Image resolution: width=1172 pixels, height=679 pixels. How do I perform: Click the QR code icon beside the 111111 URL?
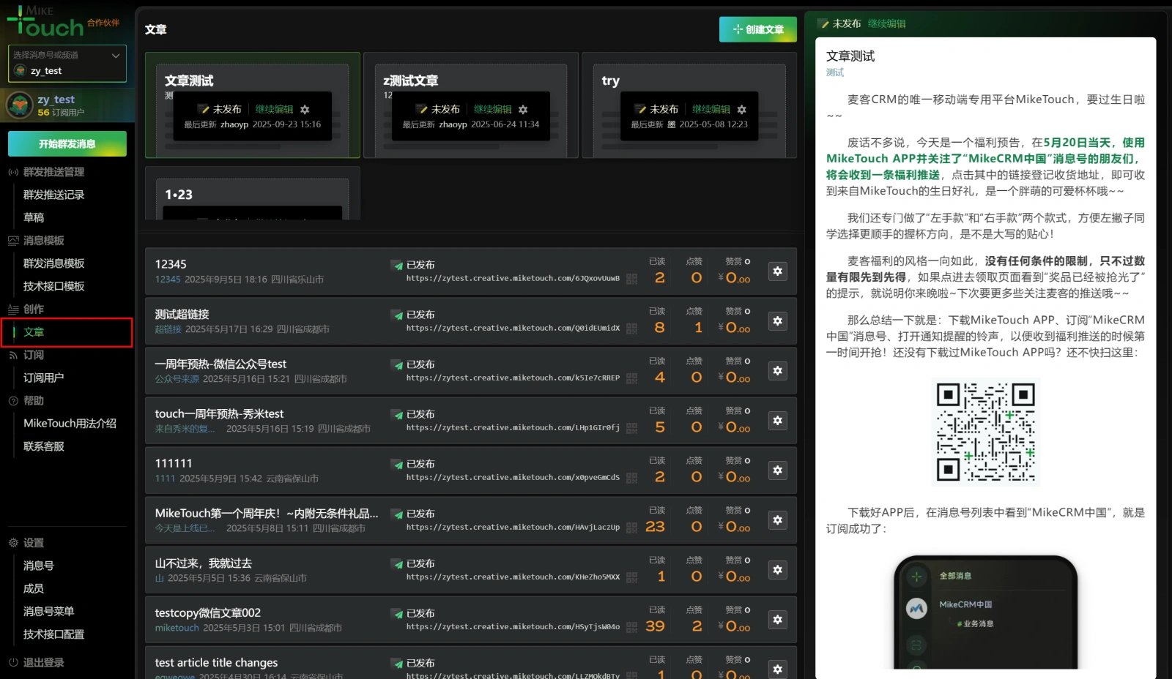[x=631, y=478]
